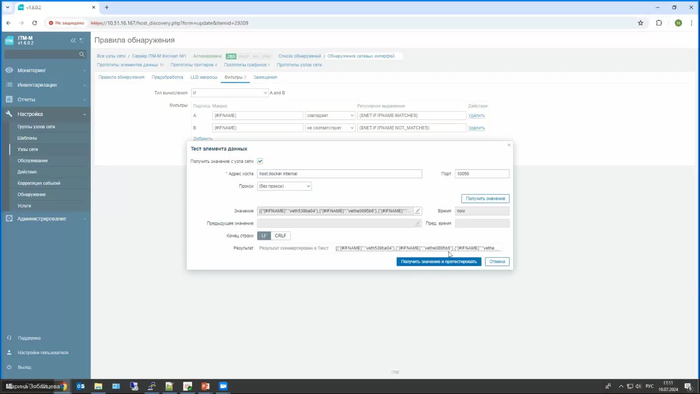Click Получить значение и протестировать button
Screen dimensions: 700x394
[x=439, y=261]
